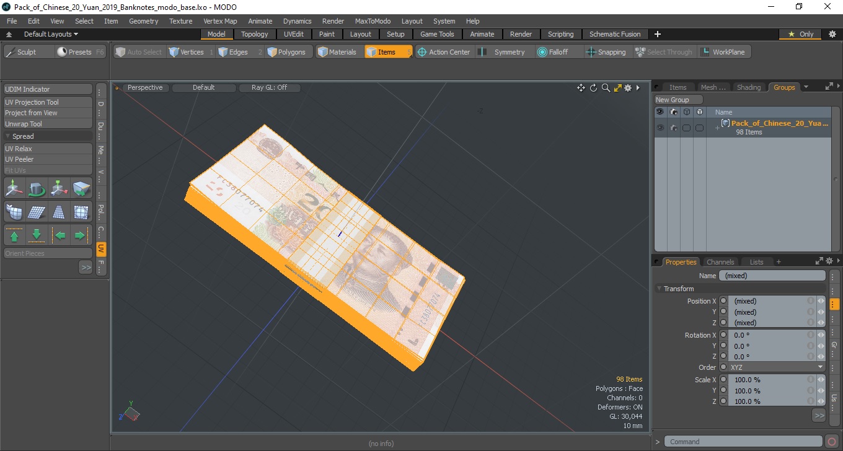
Task: Click the viewport rotate icon
Action: [593, 88]
